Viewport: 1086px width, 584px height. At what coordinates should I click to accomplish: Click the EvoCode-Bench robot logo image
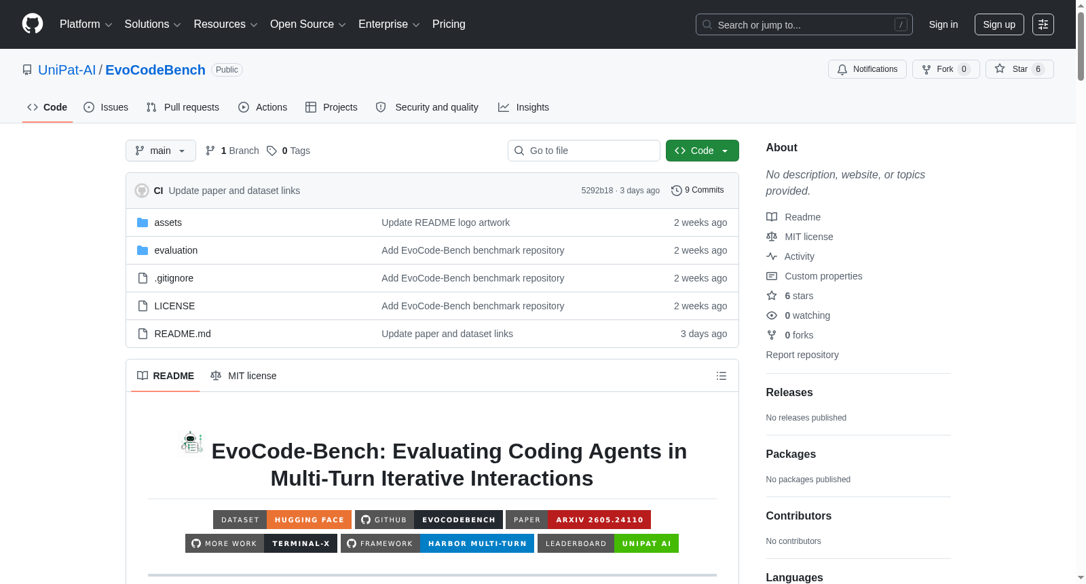(x=191, y=443)
